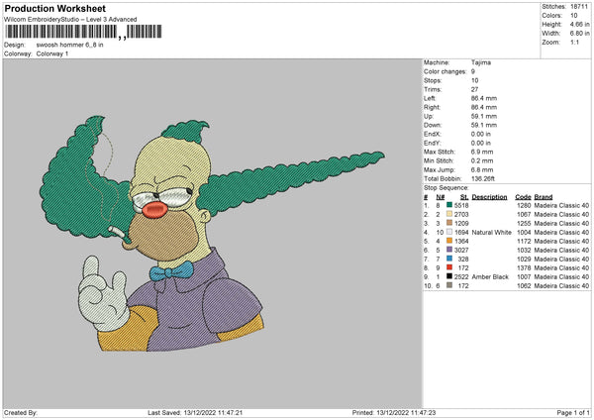
Task: Click the Max Jump value 6.8 mm
Action: coord(482,169)
